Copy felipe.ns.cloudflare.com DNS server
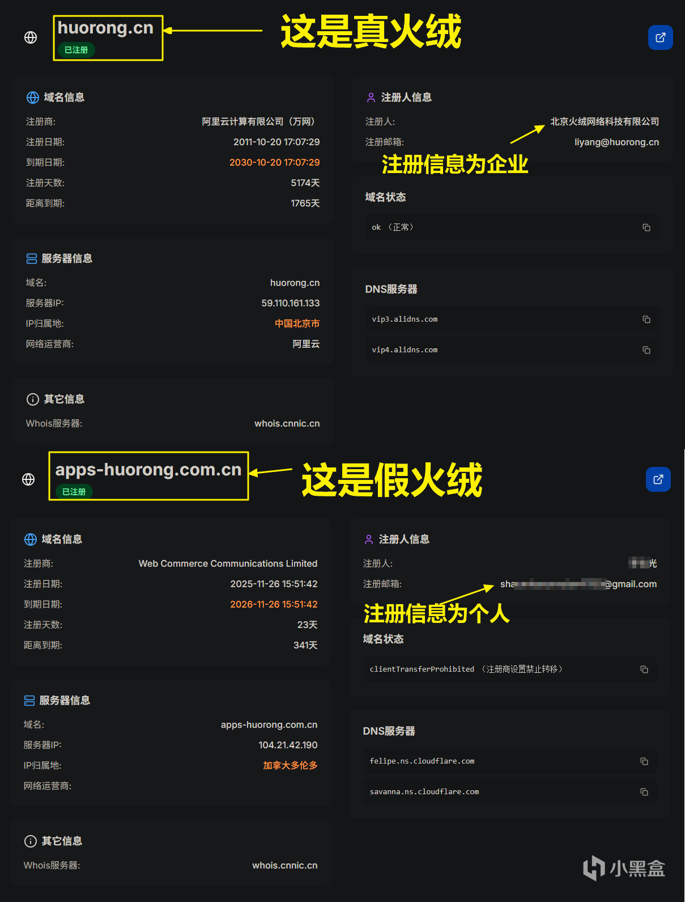This screenshot has height=902, width=685. point(644,761)
